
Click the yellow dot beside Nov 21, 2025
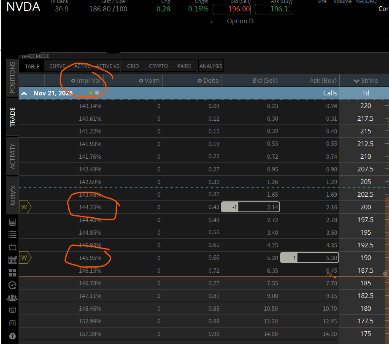click(x=91, y=92)
